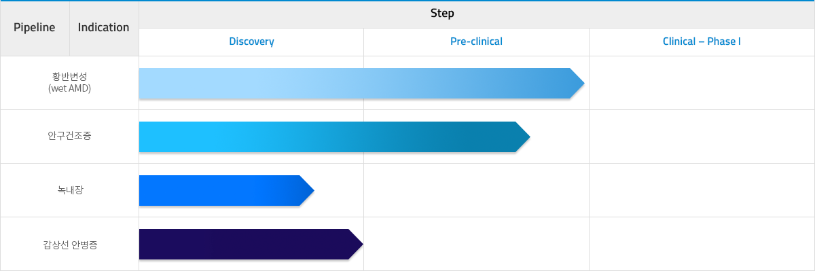Click the Discovery step label

(251, 41)
